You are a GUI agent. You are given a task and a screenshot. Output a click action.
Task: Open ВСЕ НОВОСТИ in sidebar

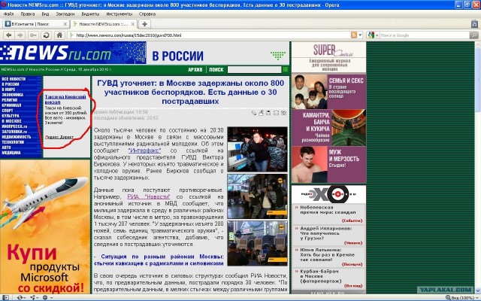(14, 79)
